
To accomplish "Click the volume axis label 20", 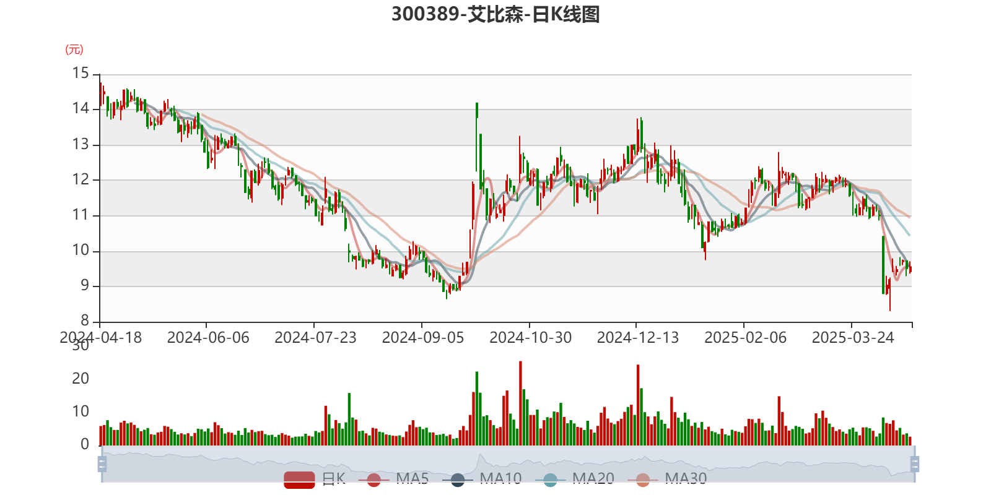I will (x=81, y=378).
